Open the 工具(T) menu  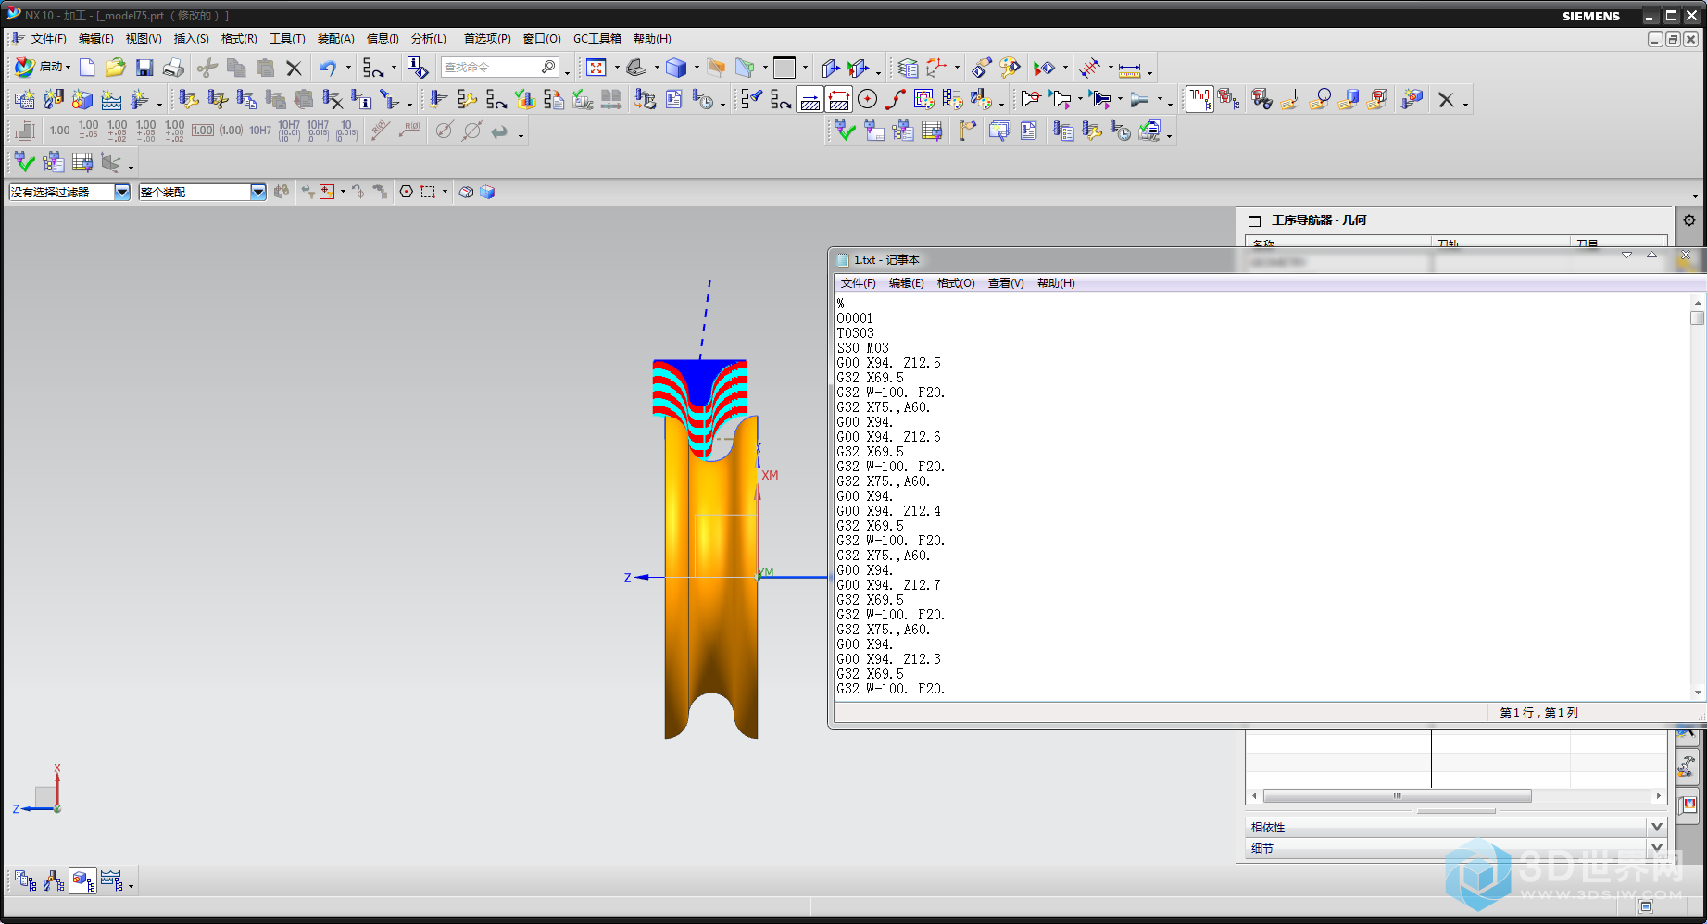click(x=287, y=39)
